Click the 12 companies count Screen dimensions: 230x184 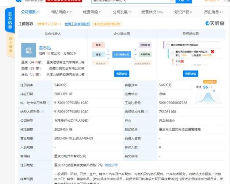48,53
